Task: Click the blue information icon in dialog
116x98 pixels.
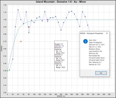Action: [x=85, y=41]
